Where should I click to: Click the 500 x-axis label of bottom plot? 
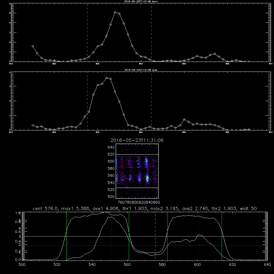[x=22, y=265]
